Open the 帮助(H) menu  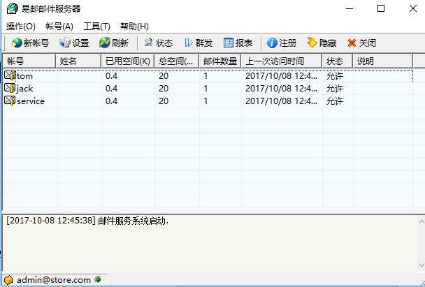[x=134, y=27]
